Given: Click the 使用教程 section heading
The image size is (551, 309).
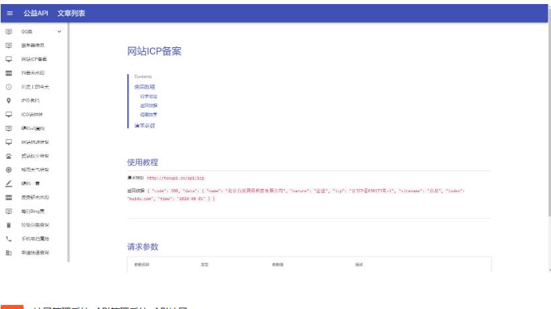Looking at the screenshot, I should (142, 162).
